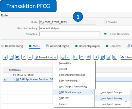Click the filter hierarchy toolbar icon
132x109 pixels.
[x=5, y=57]
